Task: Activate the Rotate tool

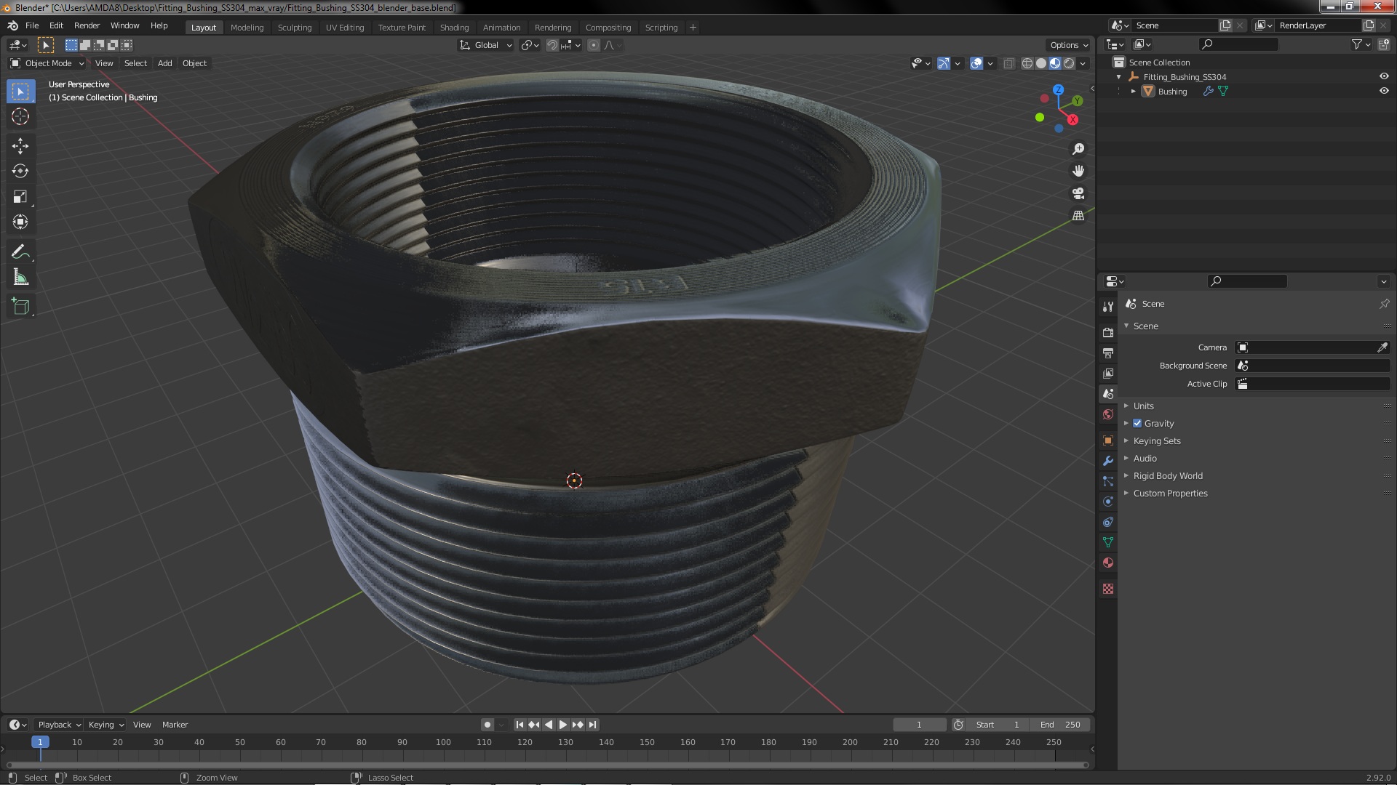Action: (20, 172)
